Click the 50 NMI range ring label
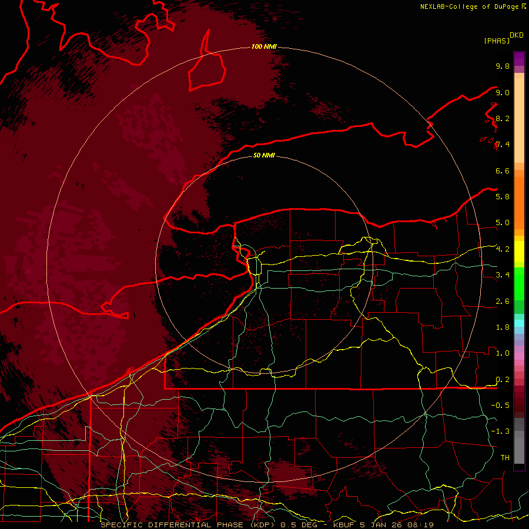Image resolution: width=529 pixels, height=529 pixels. coord(264,155)
